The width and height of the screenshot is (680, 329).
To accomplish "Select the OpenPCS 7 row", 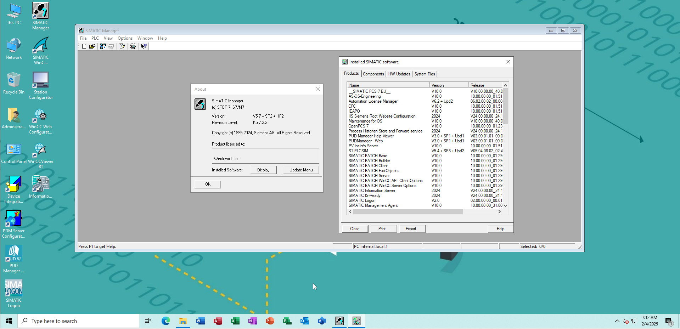I will pos(425,126).
